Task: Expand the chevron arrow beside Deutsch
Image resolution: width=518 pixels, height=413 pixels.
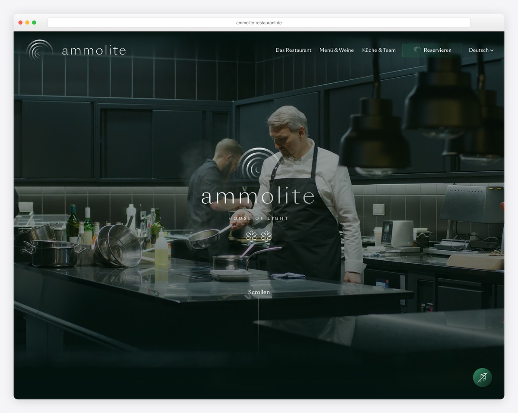Action: [492, 50]
